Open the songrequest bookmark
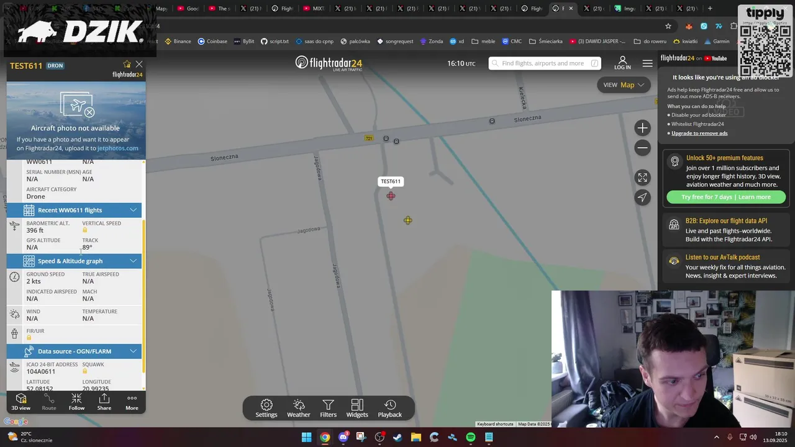This screenshot has width=795, height=447. [x=395, y=42]
